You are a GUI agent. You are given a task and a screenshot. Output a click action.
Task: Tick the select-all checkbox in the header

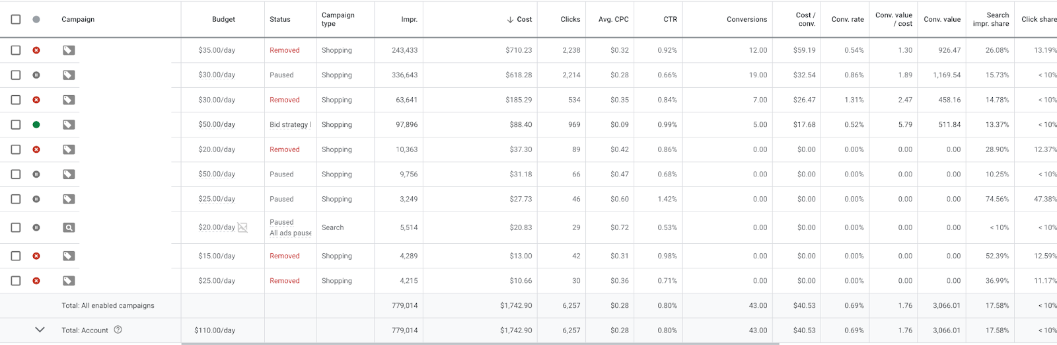click(x=16, y=19)
